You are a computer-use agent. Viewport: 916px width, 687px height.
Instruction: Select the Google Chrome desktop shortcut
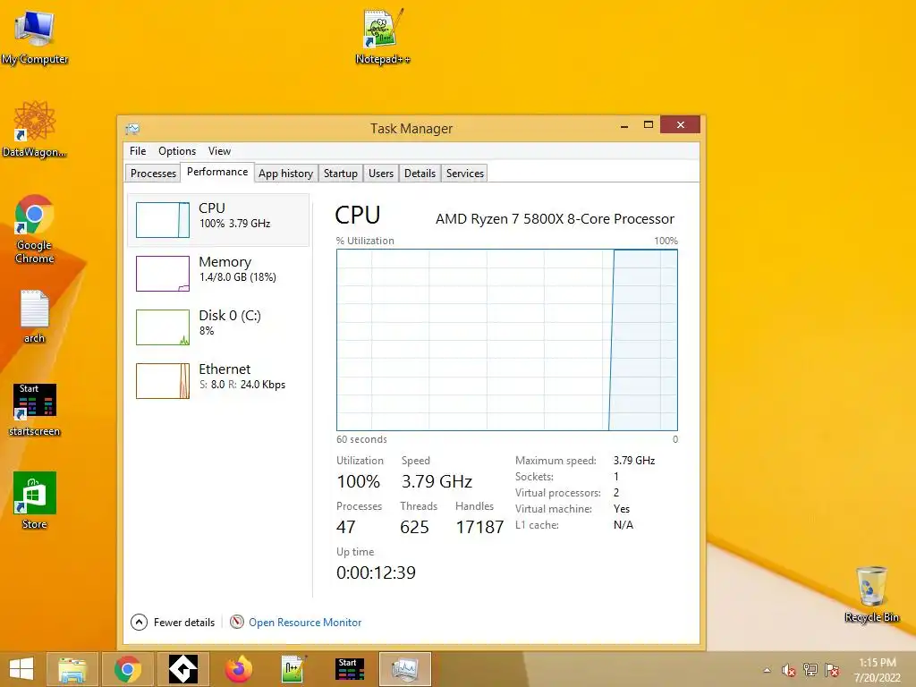35,229
